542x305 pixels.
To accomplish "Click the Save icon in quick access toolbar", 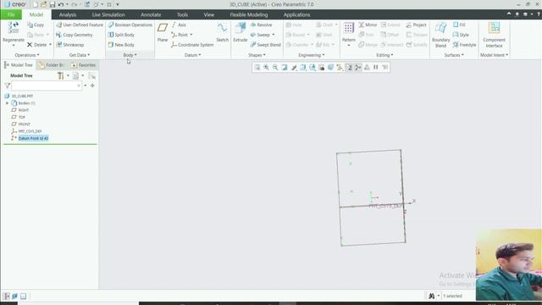I will tap(53, 4).
